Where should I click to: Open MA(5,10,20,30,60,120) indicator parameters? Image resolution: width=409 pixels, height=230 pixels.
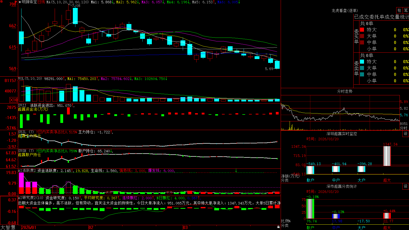pyautogui.click(x=67, y=2)
